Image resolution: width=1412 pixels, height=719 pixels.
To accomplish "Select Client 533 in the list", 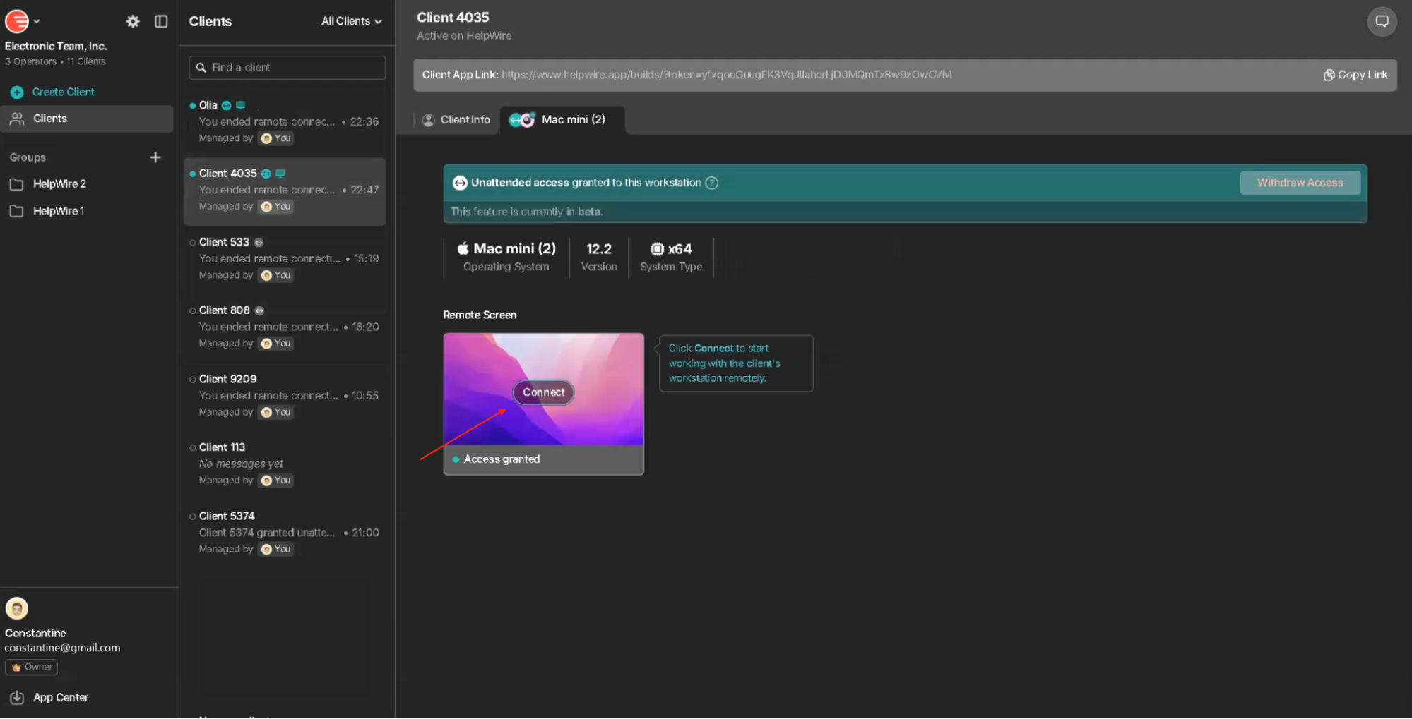I will pos(285,258).
